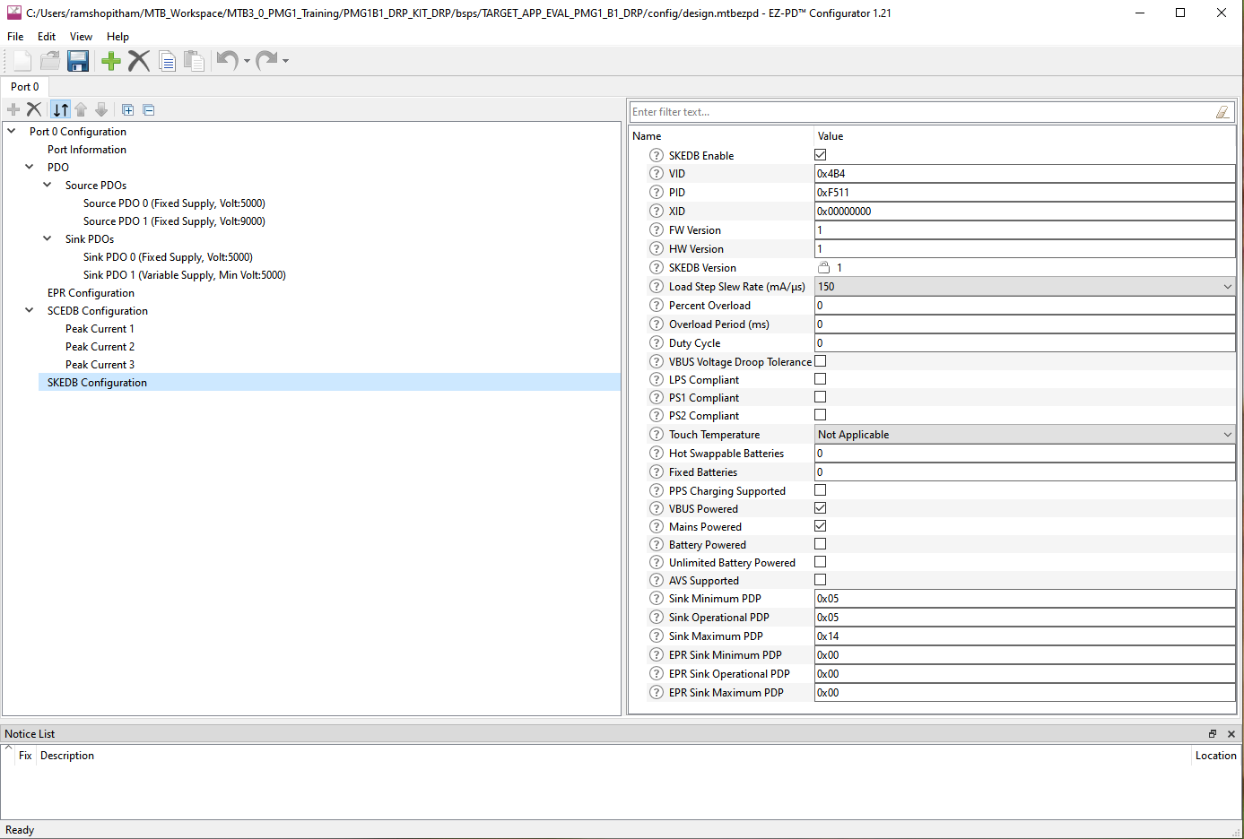Image resolution: width=1244 pixels, height=839 pixels.
Task: Check the LPS Compliant checkbox
Action: [x=820, y=379]
